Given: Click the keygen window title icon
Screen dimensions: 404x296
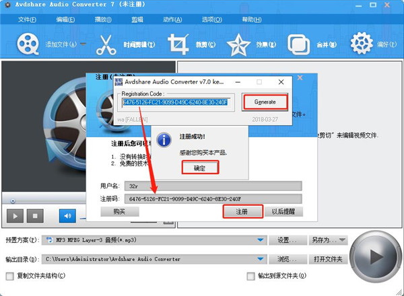Looking at the screenshot, I should coord(119,82).
